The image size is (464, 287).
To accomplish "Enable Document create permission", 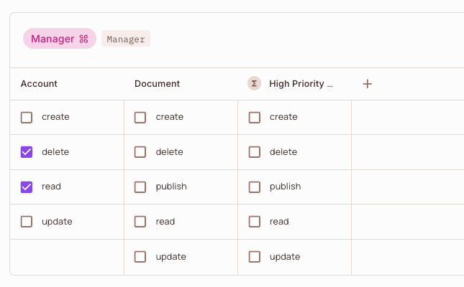I will click(140, 118).
